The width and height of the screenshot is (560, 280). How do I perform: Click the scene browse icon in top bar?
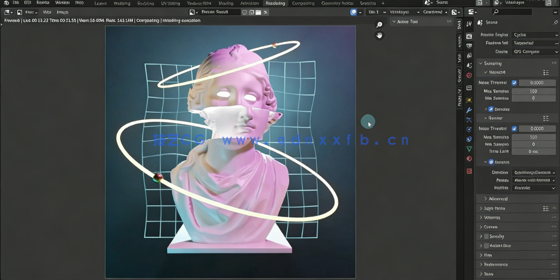[x=428, y=2]
